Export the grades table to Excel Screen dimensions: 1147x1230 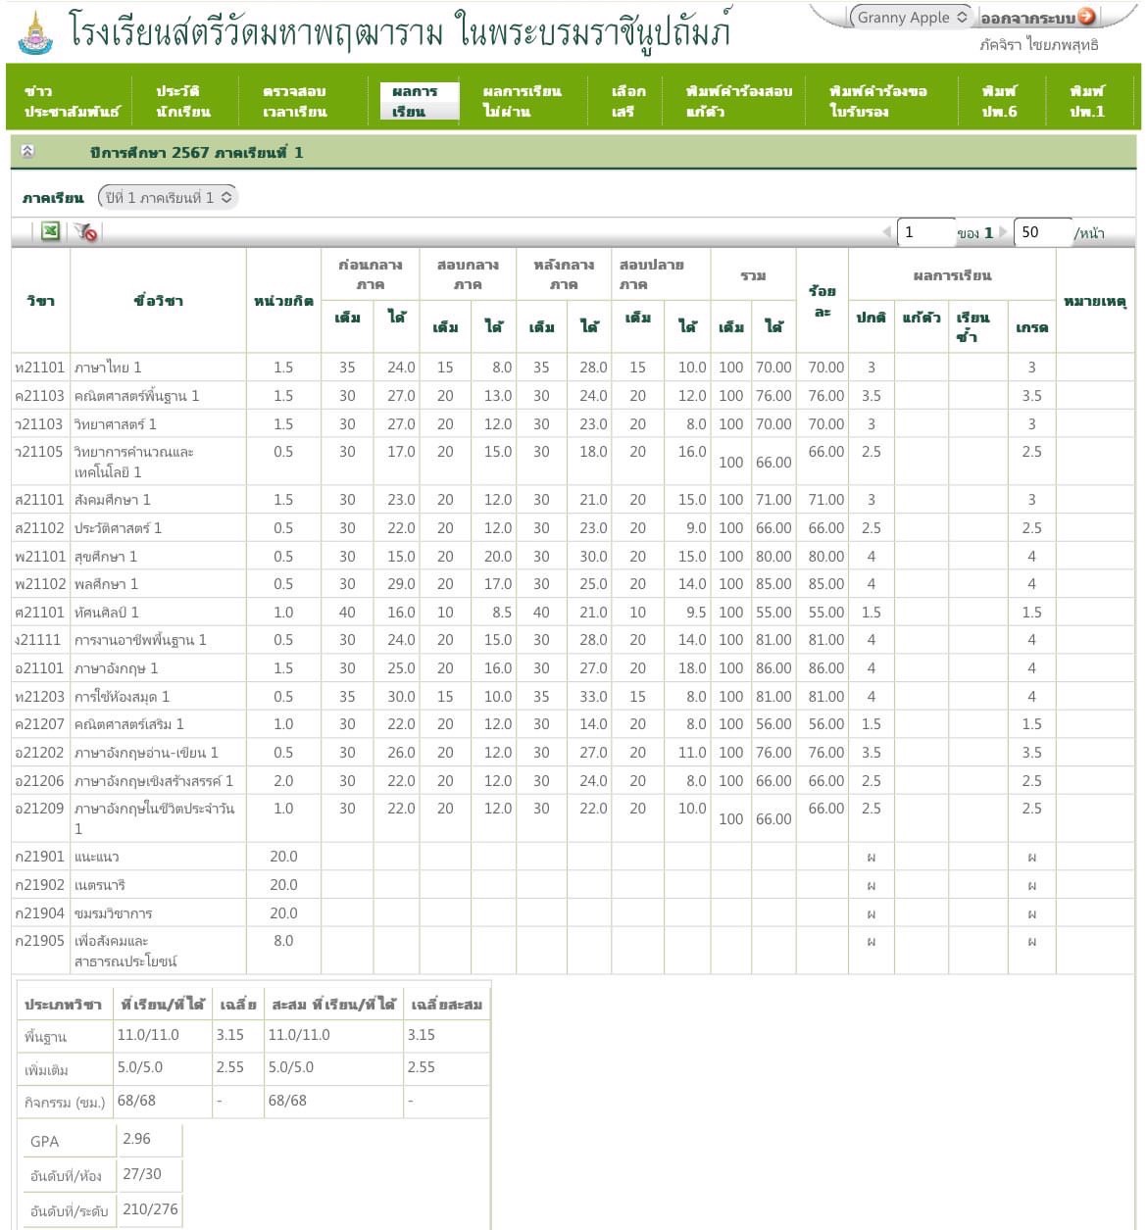50,231
